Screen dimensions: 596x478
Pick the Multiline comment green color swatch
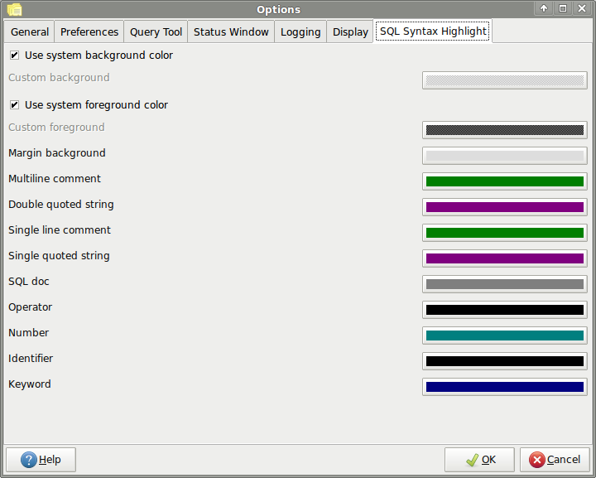click(504, 181)
